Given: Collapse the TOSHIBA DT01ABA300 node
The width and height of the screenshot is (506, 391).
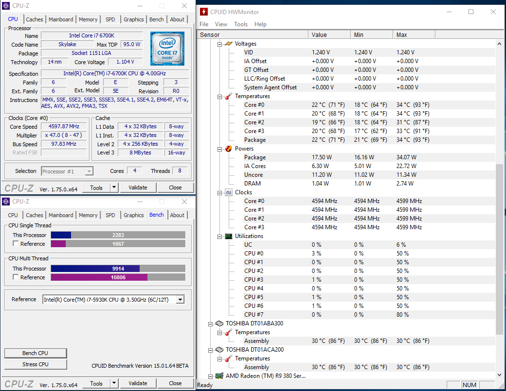Looking at the screenshot, I should [210, 324].
